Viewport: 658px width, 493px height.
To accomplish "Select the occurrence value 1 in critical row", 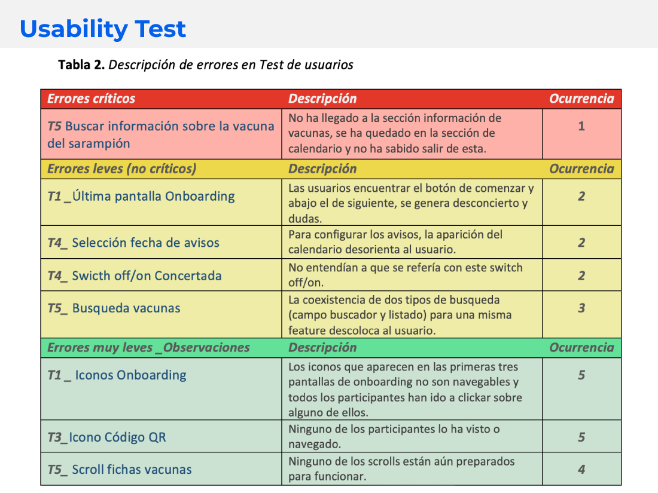I will (x=581, y=126).
